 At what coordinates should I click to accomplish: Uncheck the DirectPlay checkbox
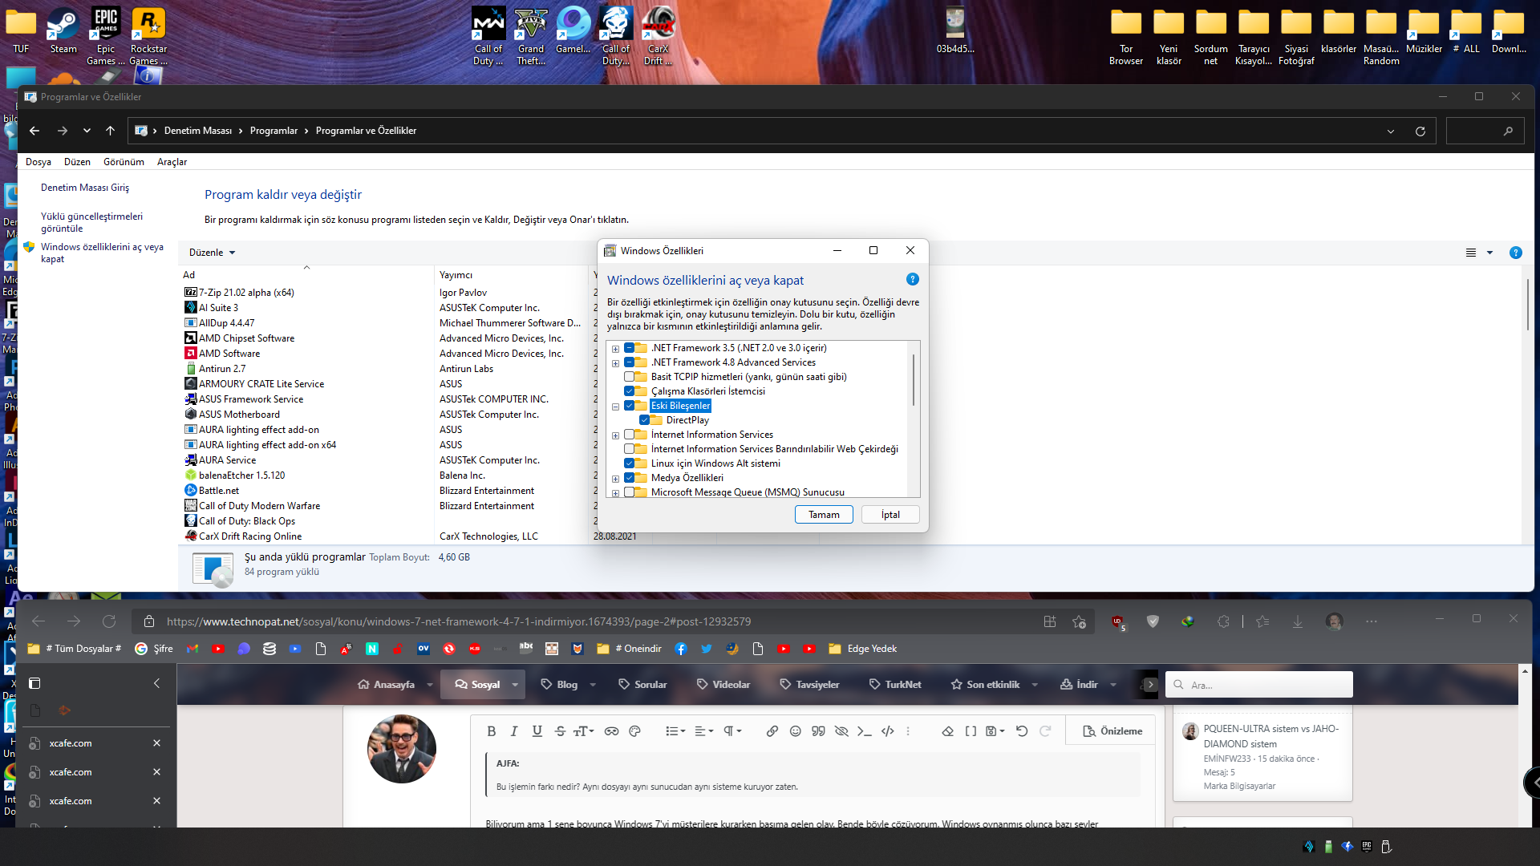click(644, 420)
